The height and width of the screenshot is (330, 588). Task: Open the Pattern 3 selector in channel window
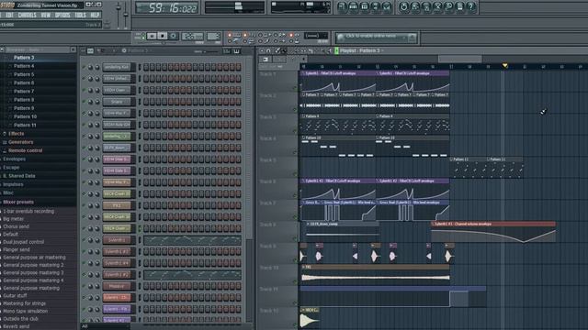pyautogui.click(x=138, y=51)
